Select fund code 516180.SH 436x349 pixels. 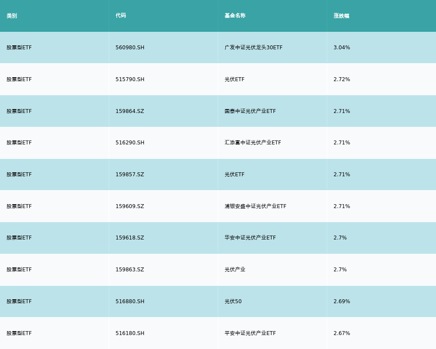pyautogui.click(x=130, y=333)
